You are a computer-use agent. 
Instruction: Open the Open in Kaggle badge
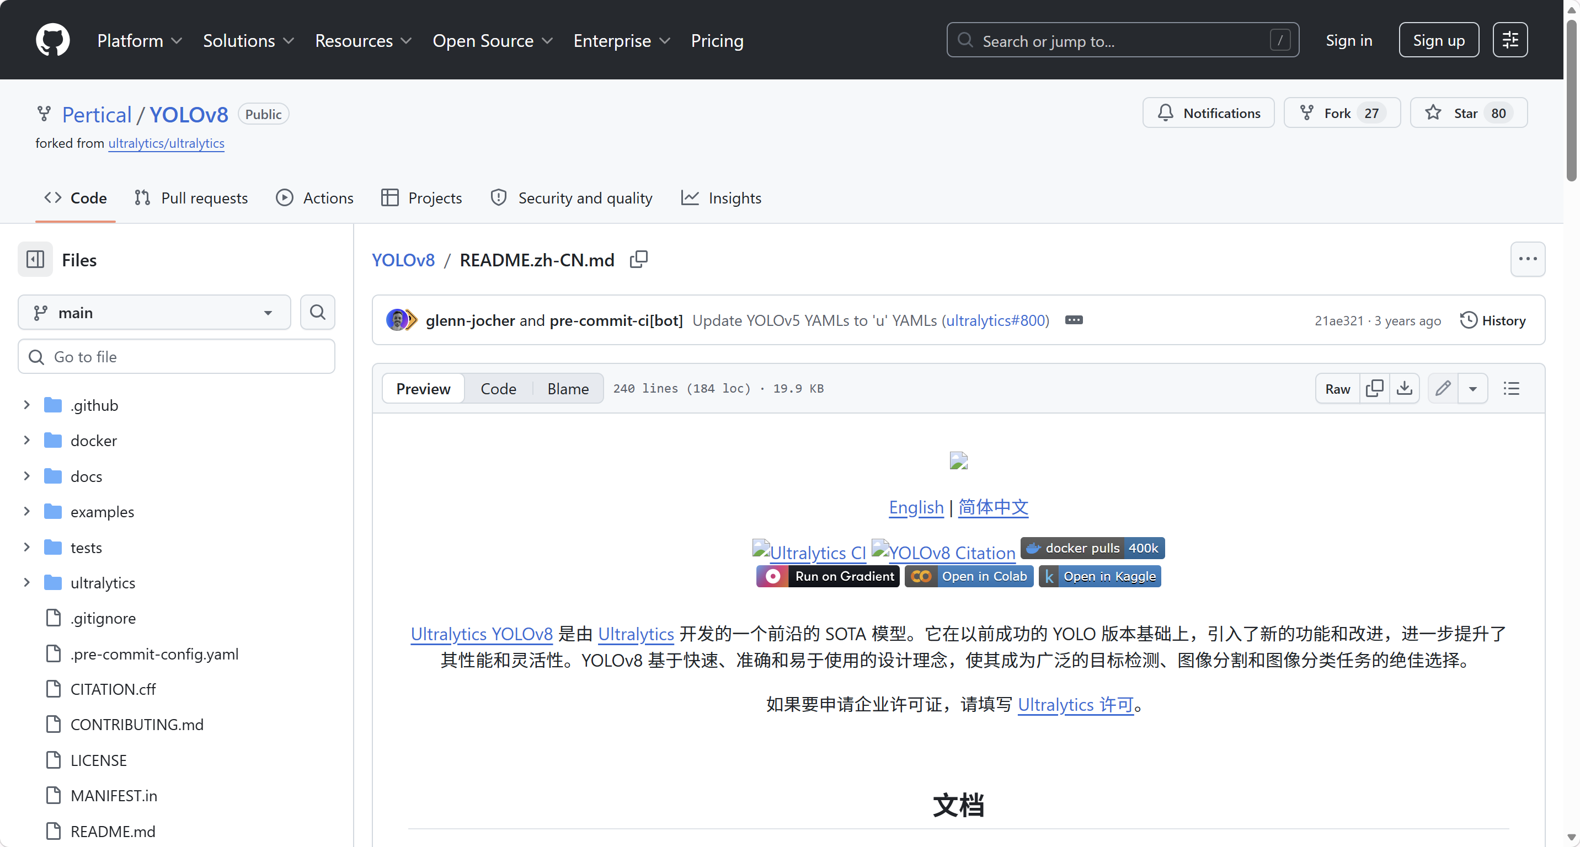(1099, 576)
